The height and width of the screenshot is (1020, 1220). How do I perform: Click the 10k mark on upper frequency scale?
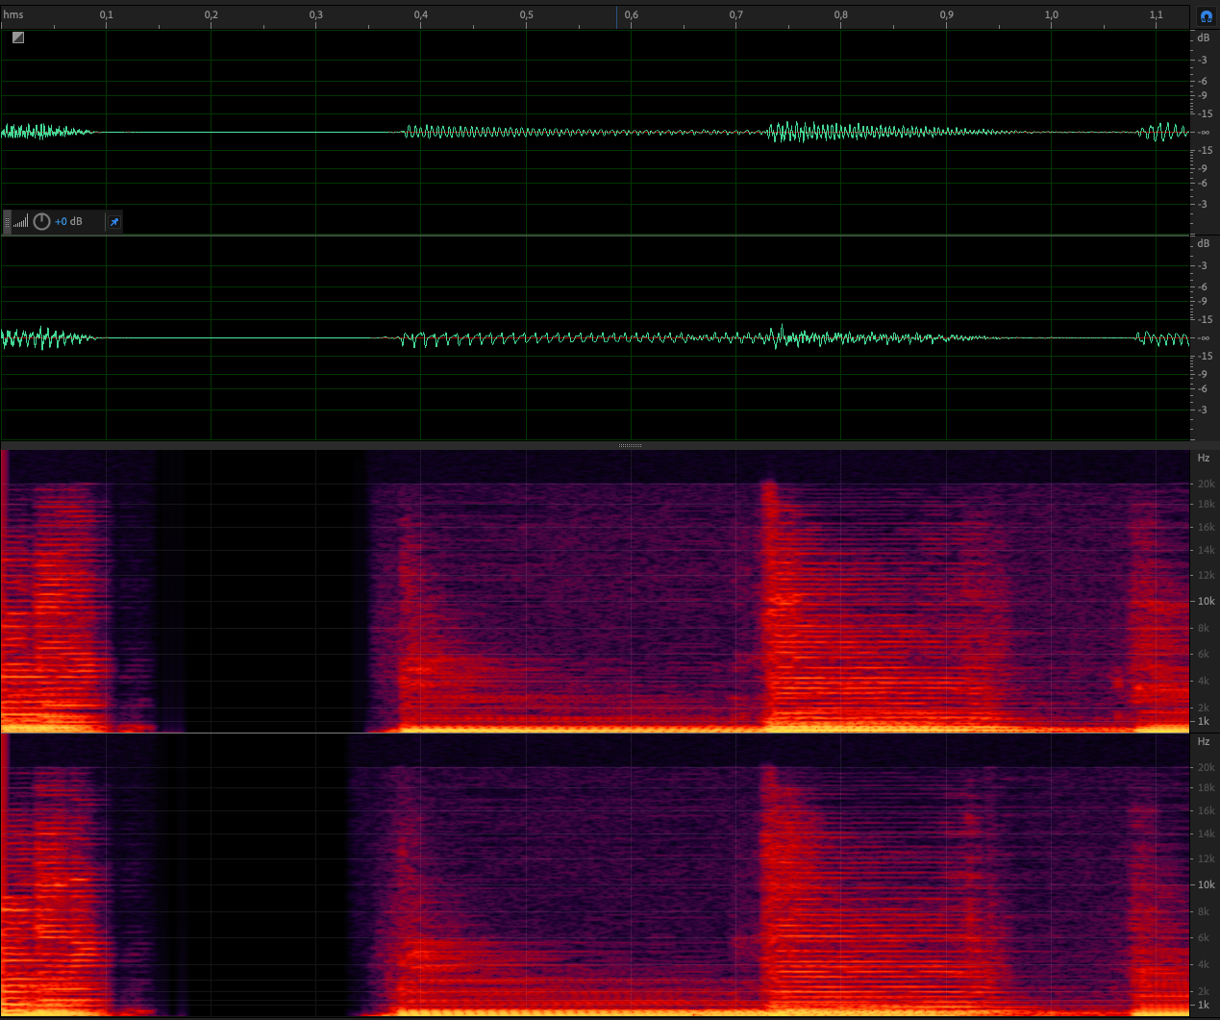pyautogui.click(x=1205, y=601)
